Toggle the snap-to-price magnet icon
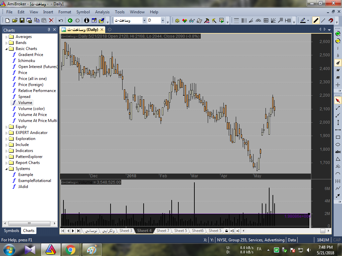The height and width of the screenshot is (256, 342). point(331,20)
